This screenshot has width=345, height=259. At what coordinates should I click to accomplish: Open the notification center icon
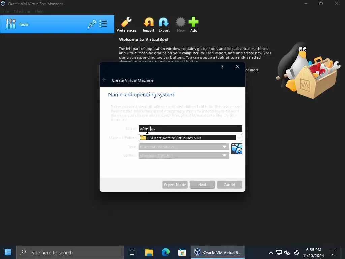[x=333, y=252]
